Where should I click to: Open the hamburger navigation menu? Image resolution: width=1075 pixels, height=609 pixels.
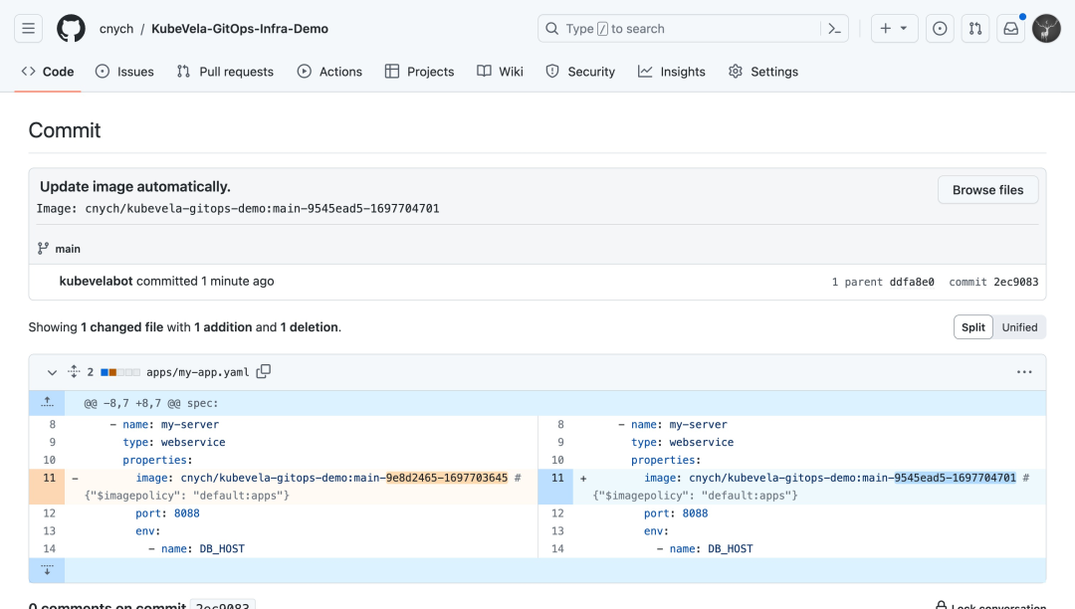[29, 29]
